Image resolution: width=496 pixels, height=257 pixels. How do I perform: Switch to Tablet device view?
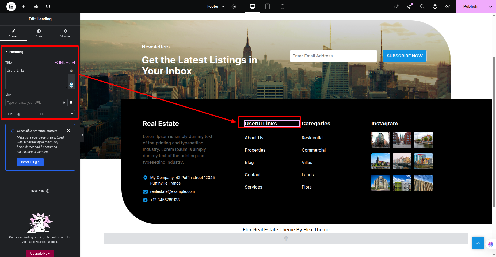click(267, 6)
